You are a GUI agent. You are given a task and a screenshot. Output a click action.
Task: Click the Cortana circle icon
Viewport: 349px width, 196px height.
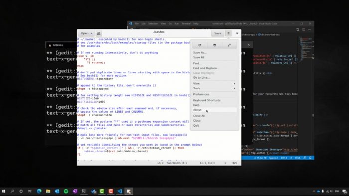21,192
